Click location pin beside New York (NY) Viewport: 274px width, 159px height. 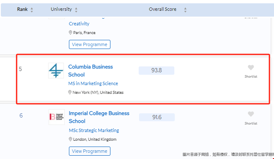tap(70, 92)
